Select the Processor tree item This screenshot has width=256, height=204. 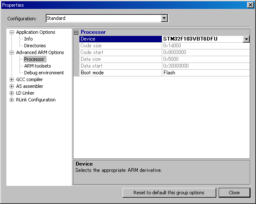(34, 59)
